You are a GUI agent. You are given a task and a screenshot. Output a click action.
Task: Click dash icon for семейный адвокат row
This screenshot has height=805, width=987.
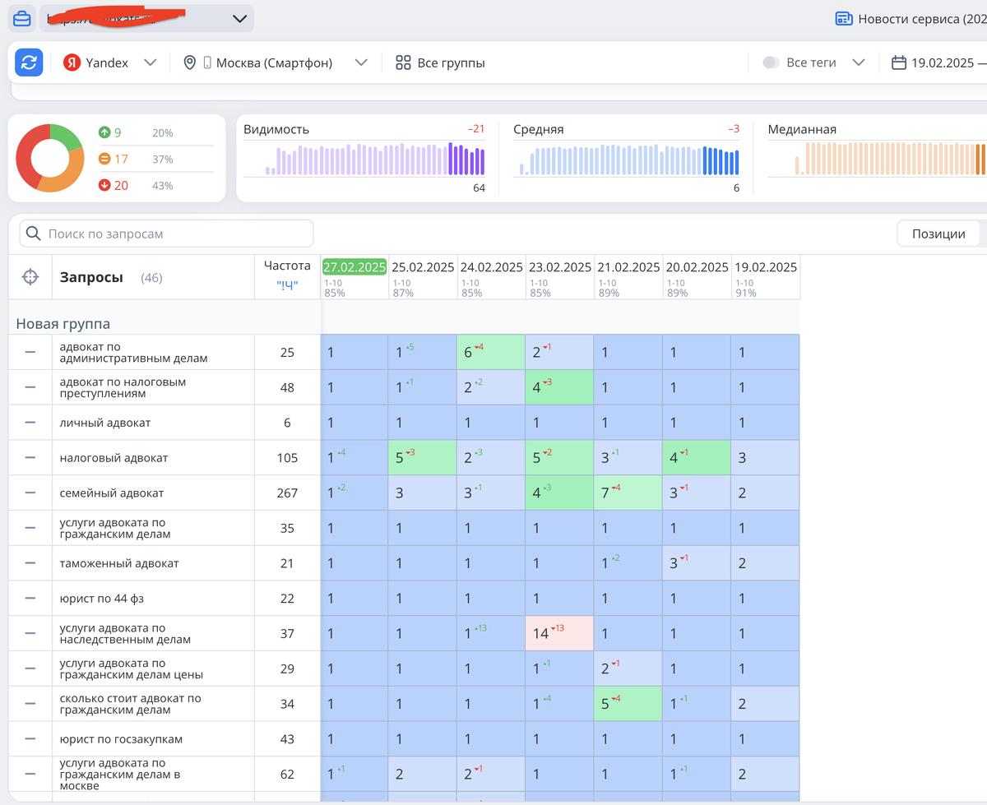coord(30,493)
